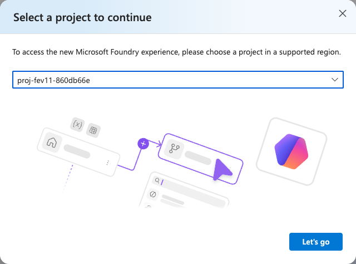Click the supported region description text

click(x=177, y=52)
